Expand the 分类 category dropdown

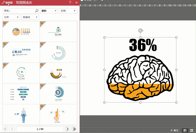click(11, 17)
